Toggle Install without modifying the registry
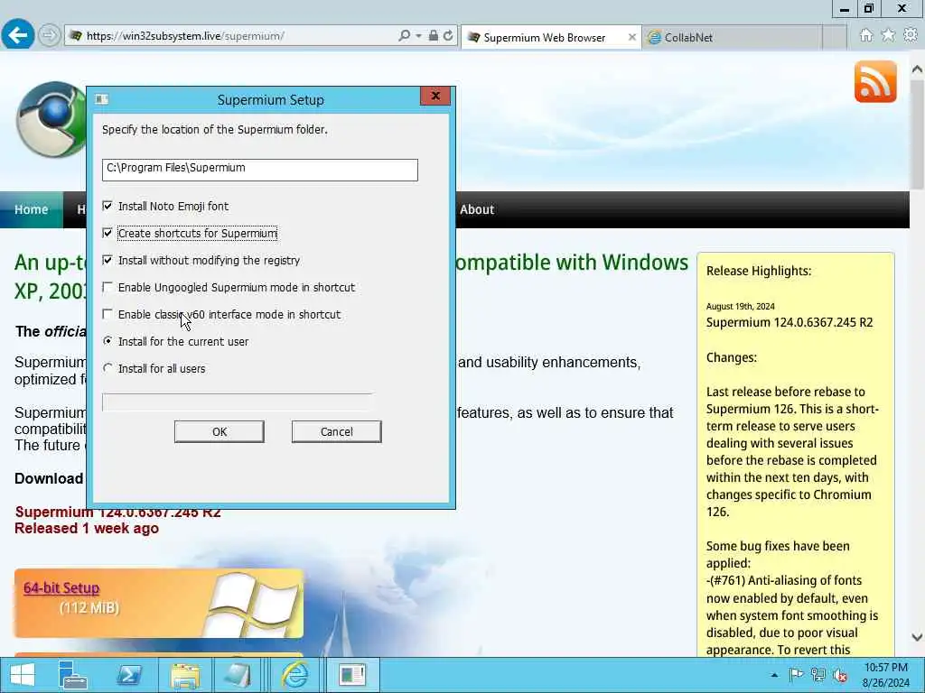This screenshot has height=693, width=925. (107, 260)
